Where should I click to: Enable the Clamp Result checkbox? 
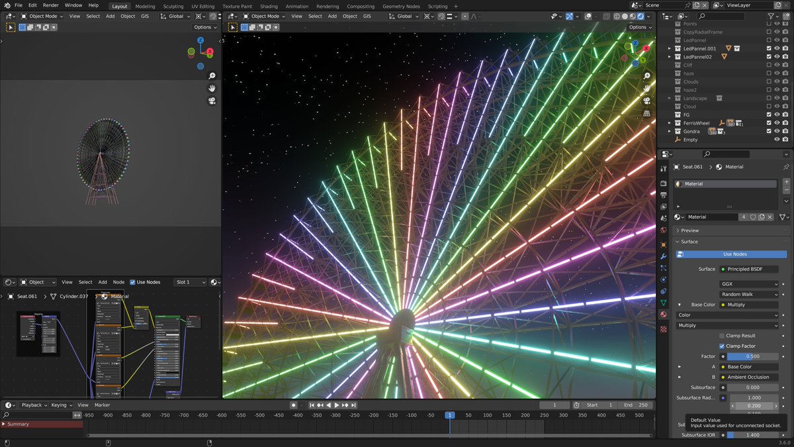(x=722, y=336)
